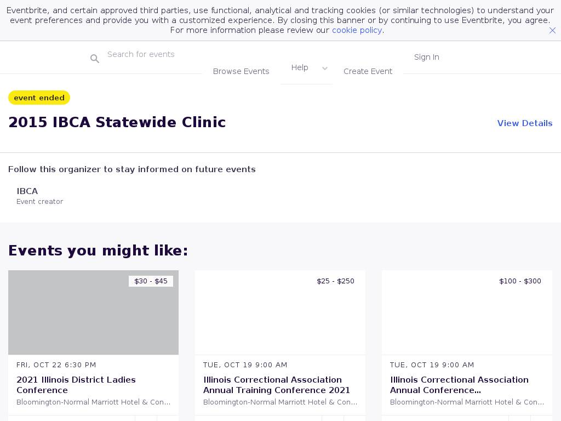Click the search magnifier icon

95,59
